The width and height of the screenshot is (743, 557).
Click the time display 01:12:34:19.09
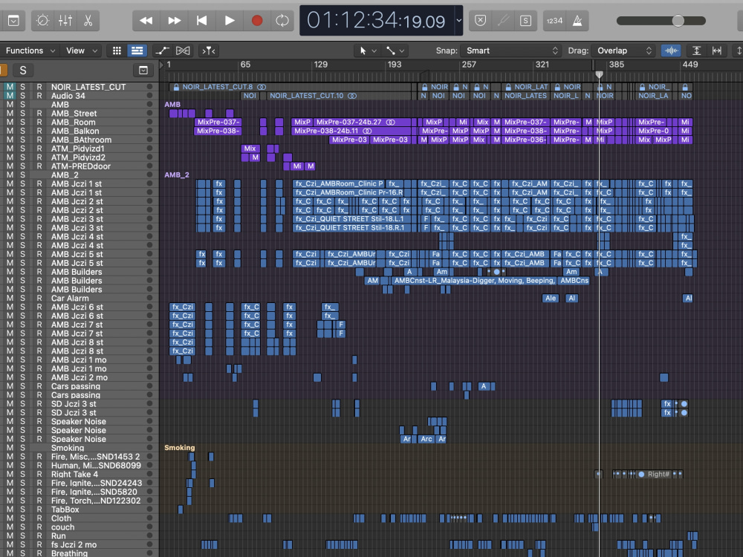tap(376, 20)
